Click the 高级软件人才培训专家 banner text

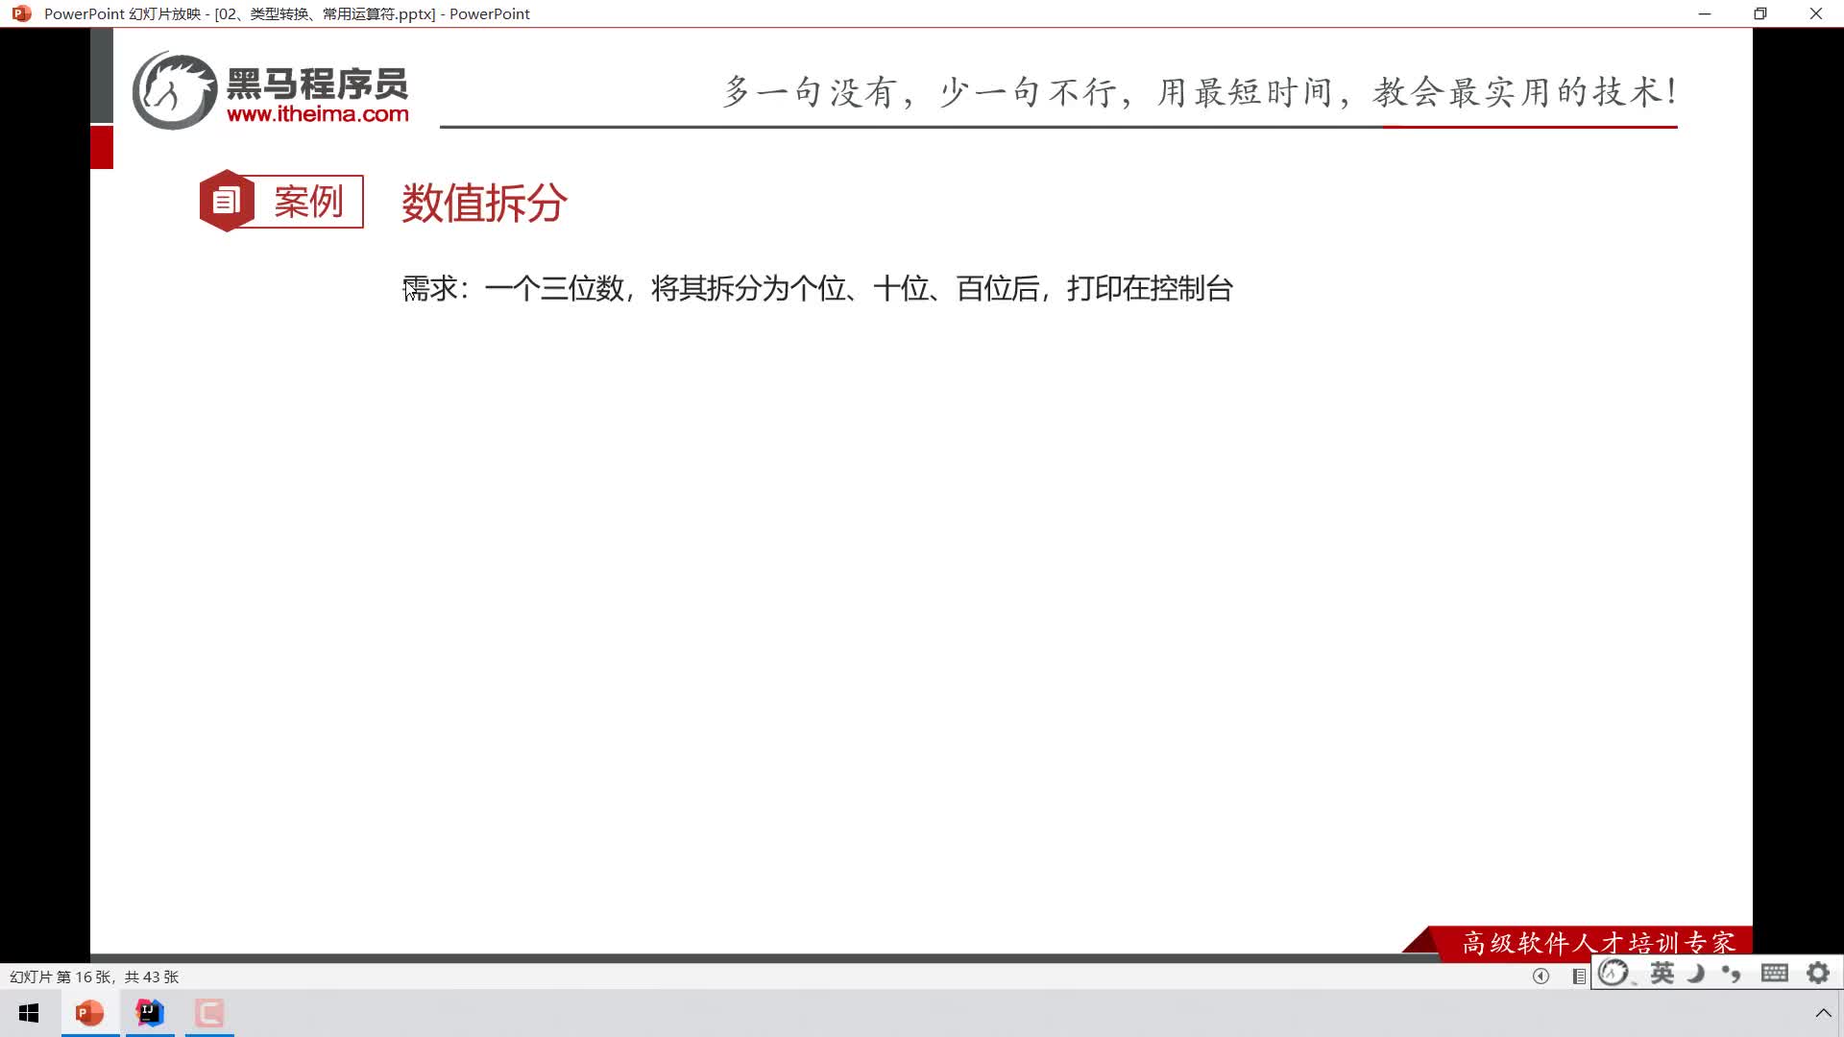1598,943
